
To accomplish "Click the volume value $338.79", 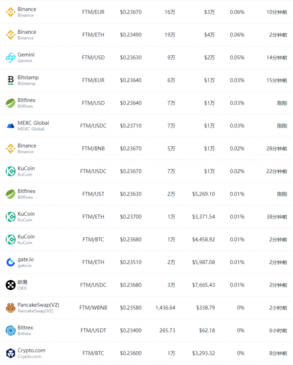I will pos(206,308).
